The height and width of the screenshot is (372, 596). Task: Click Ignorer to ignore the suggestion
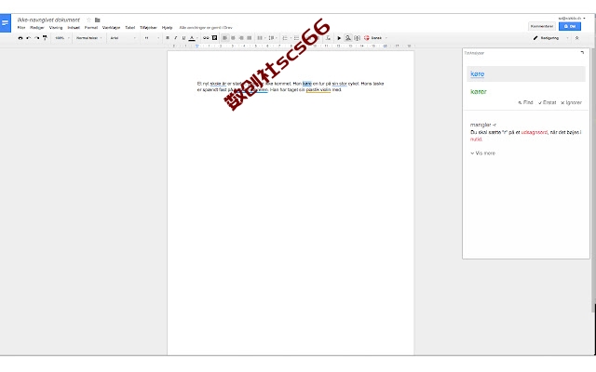tap(571, 102)
